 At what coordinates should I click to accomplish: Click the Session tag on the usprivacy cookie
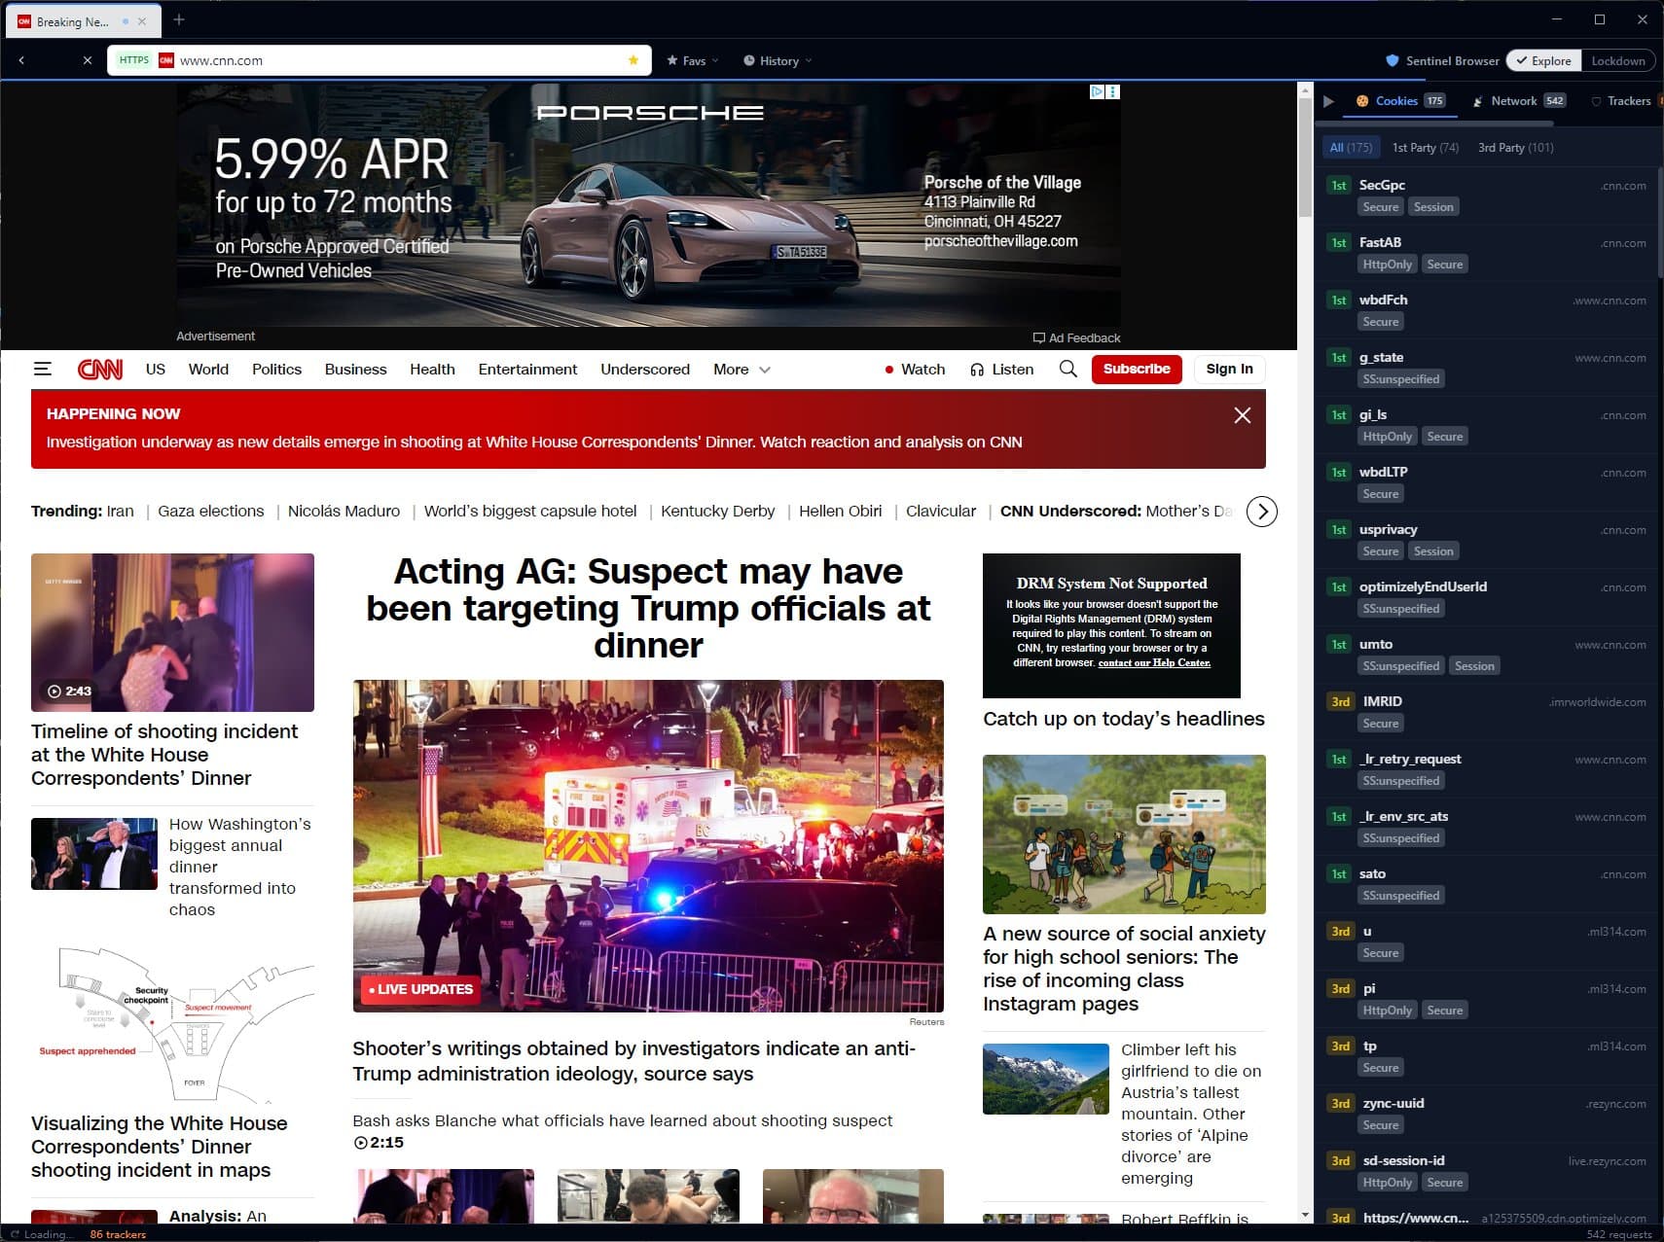[1433, 551]
